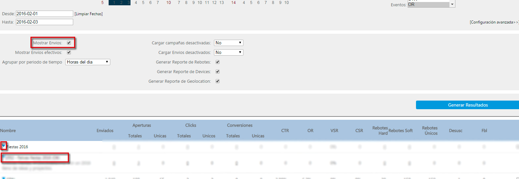
Task: Click the Rebotes Hard column header
Action: click(x=380, y=131)
